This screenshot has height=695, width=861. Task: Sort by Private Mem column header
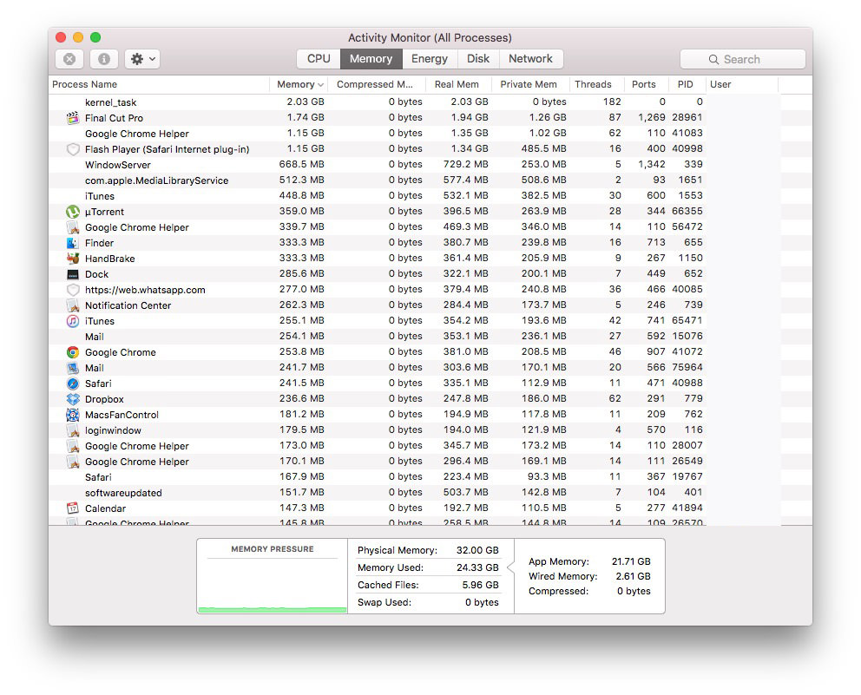[530, 84]
